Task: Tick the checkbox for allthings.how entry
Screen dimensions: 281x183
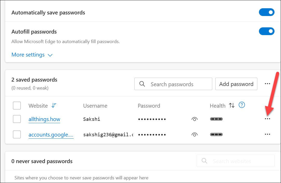Action: tap(17, 119)
